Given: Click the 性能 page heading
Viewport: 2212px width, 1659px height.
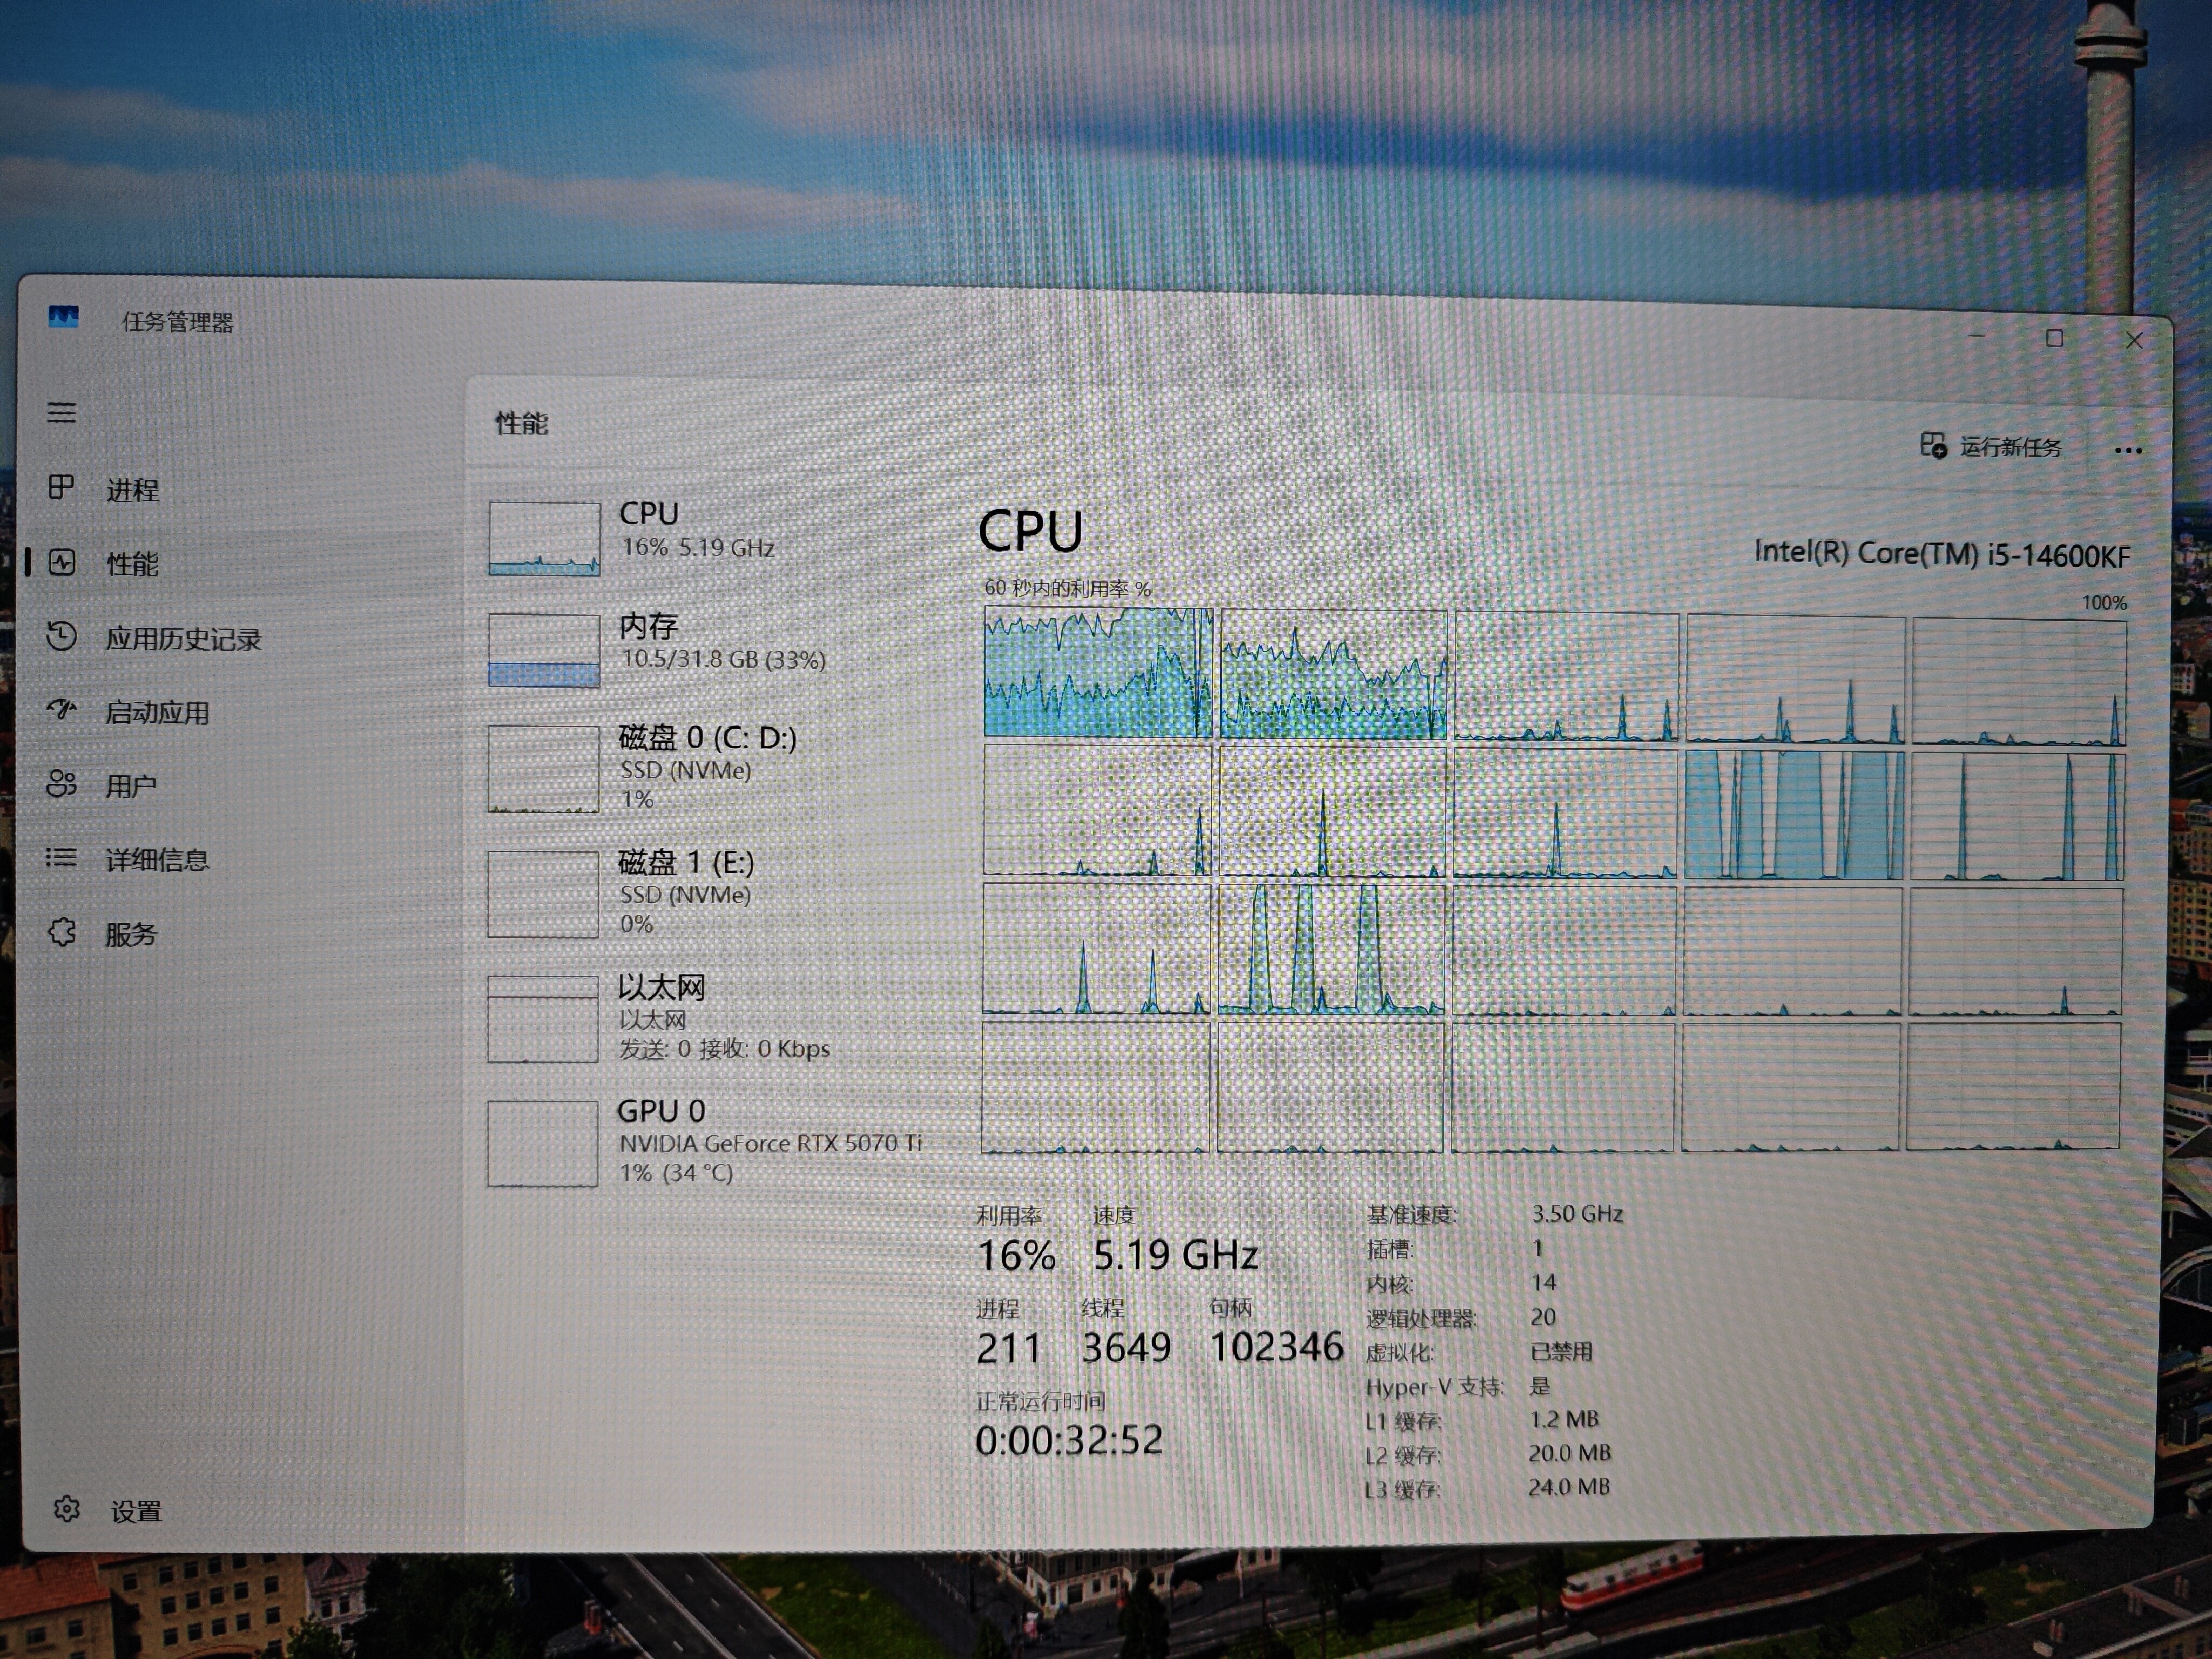Looking at the screenshot, I should point(521,423).
